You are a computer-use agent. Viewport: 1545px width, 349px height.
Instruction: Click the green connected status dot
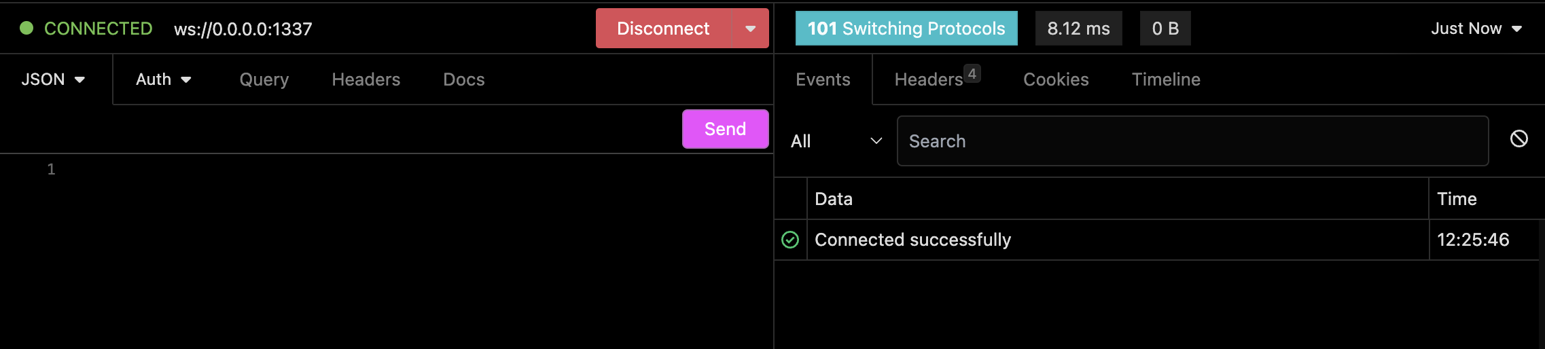pos(26,28)
